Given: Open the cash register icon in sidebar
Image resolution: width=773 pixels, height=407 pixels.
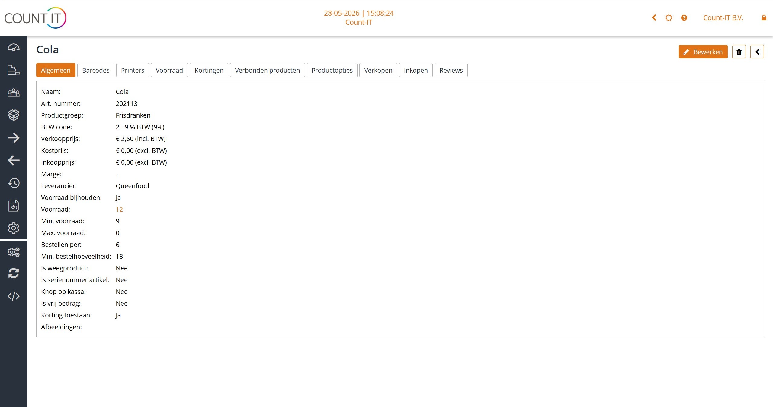Looking at the screenshot, I should (x=14, y=70).
